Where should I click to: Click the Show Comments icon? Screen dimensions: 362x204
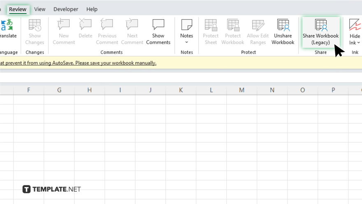(x=158, y=26)
